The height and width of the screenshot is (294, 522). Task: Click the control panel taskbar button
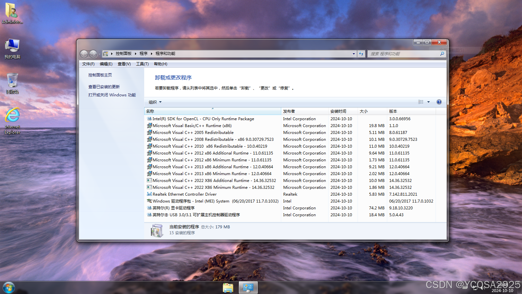(x=248, y=288)
